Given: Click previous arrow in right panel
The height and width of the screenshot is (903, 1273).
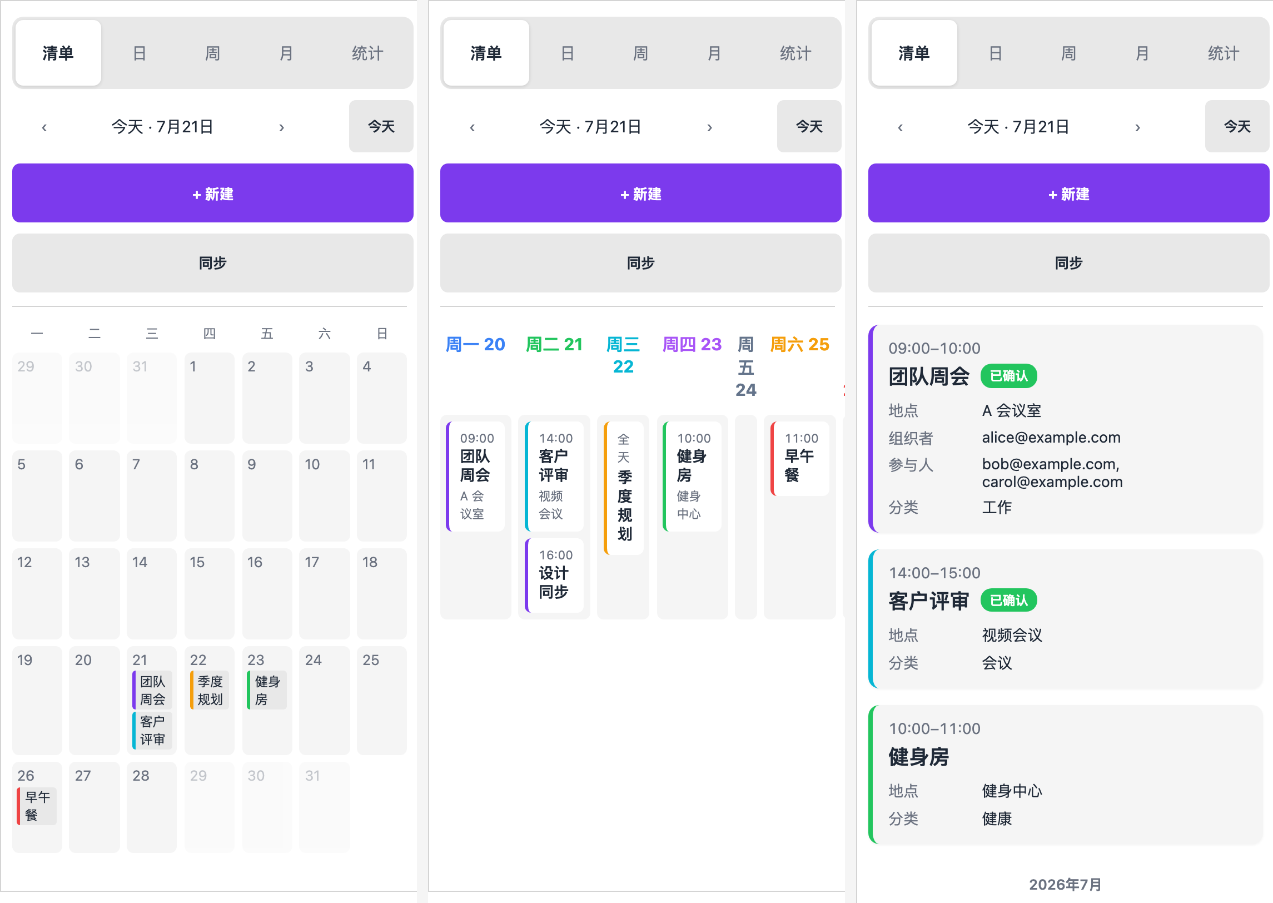Looking at the screenshot, I should click(x=901, y=127).
